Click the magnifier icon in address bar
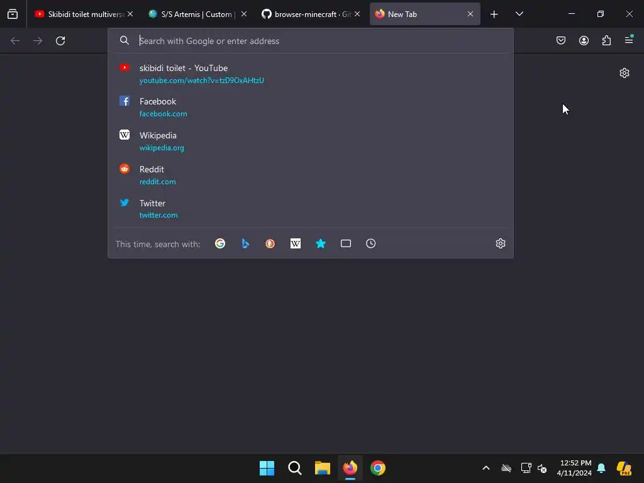This screenshot has height=483, width=644. 125,40
